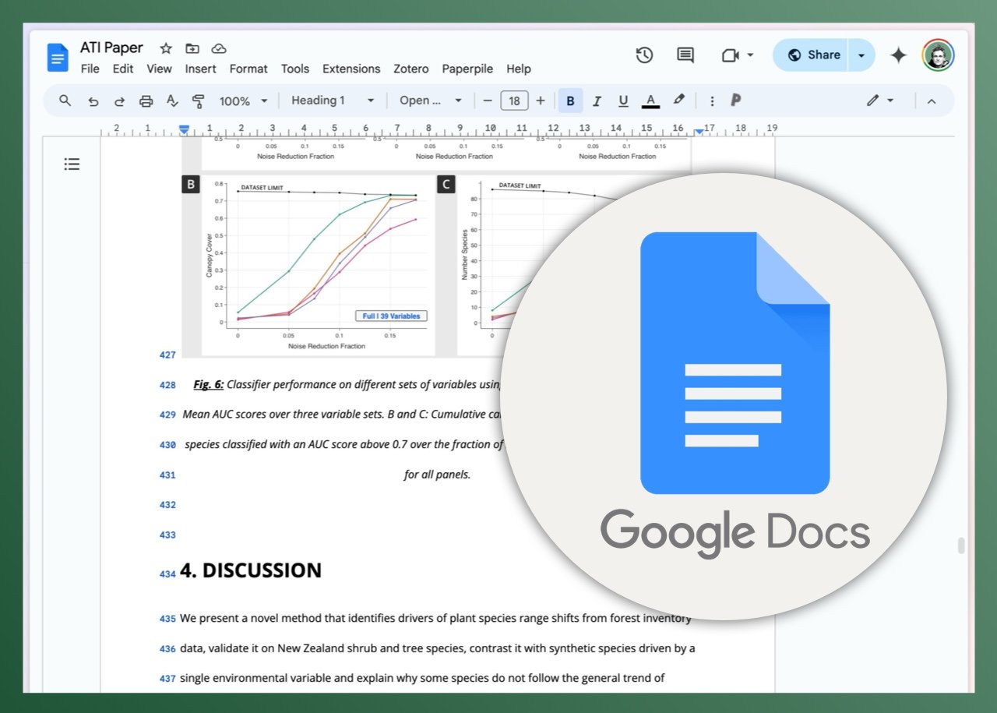Open the Extensions menu

click(351, 69)
